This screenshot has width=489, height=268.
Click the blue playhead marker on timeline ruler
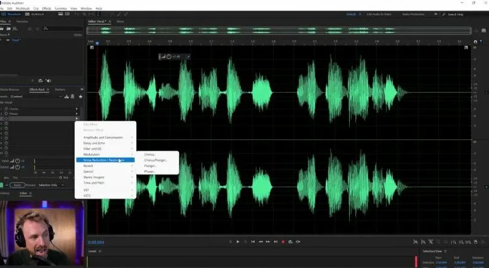(x=97, y=43)
